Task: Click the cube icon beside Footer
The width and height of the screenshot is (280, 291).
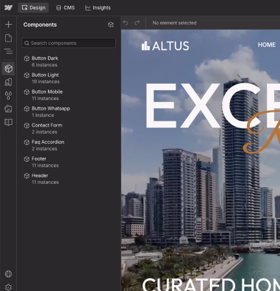Action: coord(27,159)
